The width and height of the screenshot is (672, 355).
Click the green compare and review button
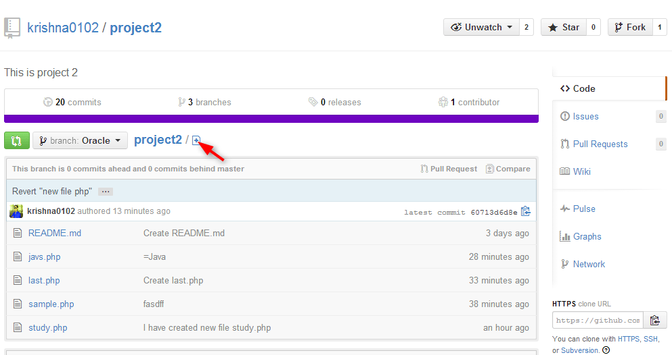pyautogui.click(x=17, y=140)
